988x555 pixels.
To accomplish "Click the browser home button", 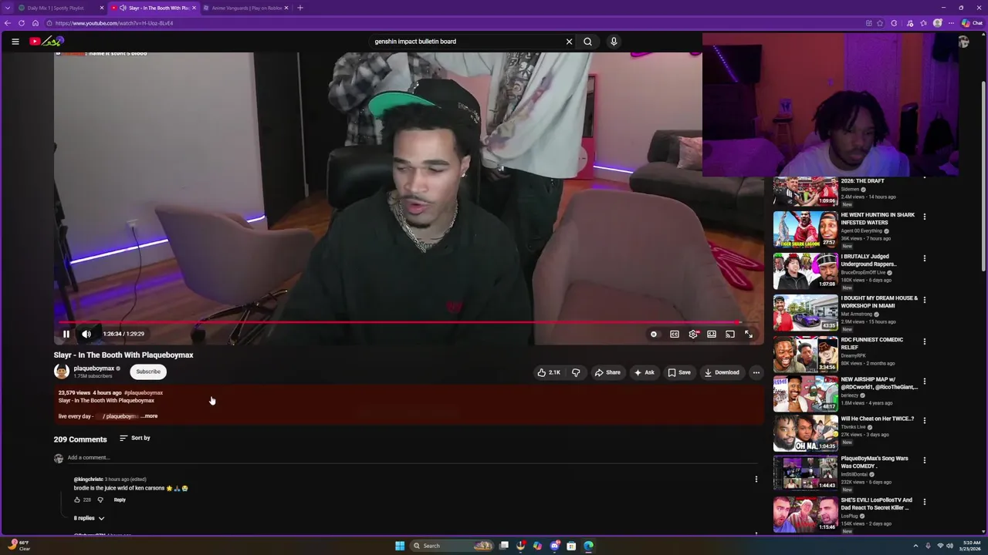I will click(x=35, y=23).
